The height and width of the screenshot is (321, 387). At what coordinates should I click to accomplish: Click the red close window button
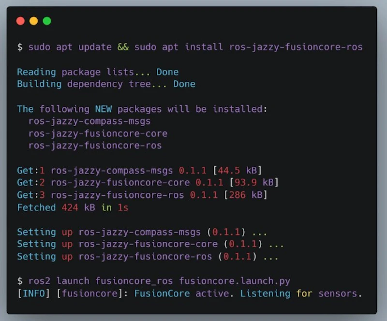point(20,21)
